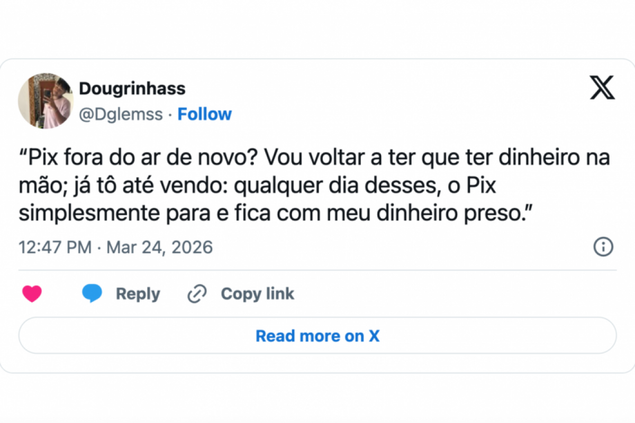Click Follow next to @Dglemss
Viewport: 635px width, 423px height.
tap(205, 114)
